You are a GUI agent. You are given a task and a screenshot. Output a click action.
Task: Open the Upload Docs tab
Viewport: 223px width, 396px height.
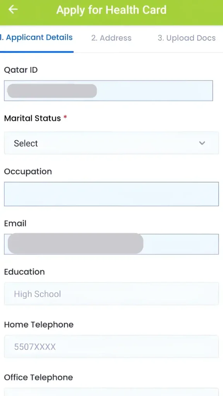187,38
